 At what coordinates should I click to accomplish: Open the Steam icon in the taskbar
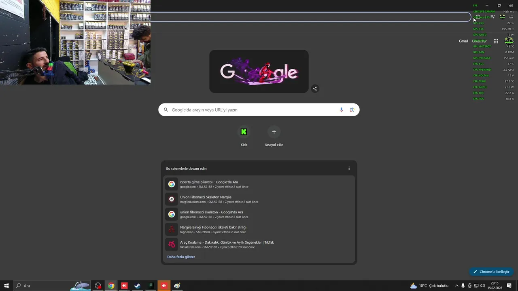tap(137, 286)
